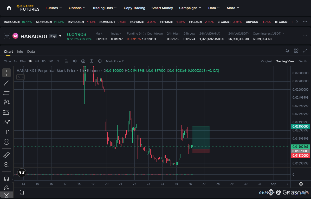Switch to the Chart tab
Screen dimensions: 311x199
coord(8,51)
